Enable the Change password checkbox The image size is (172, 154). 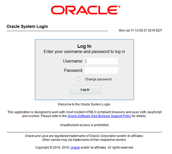78,79
